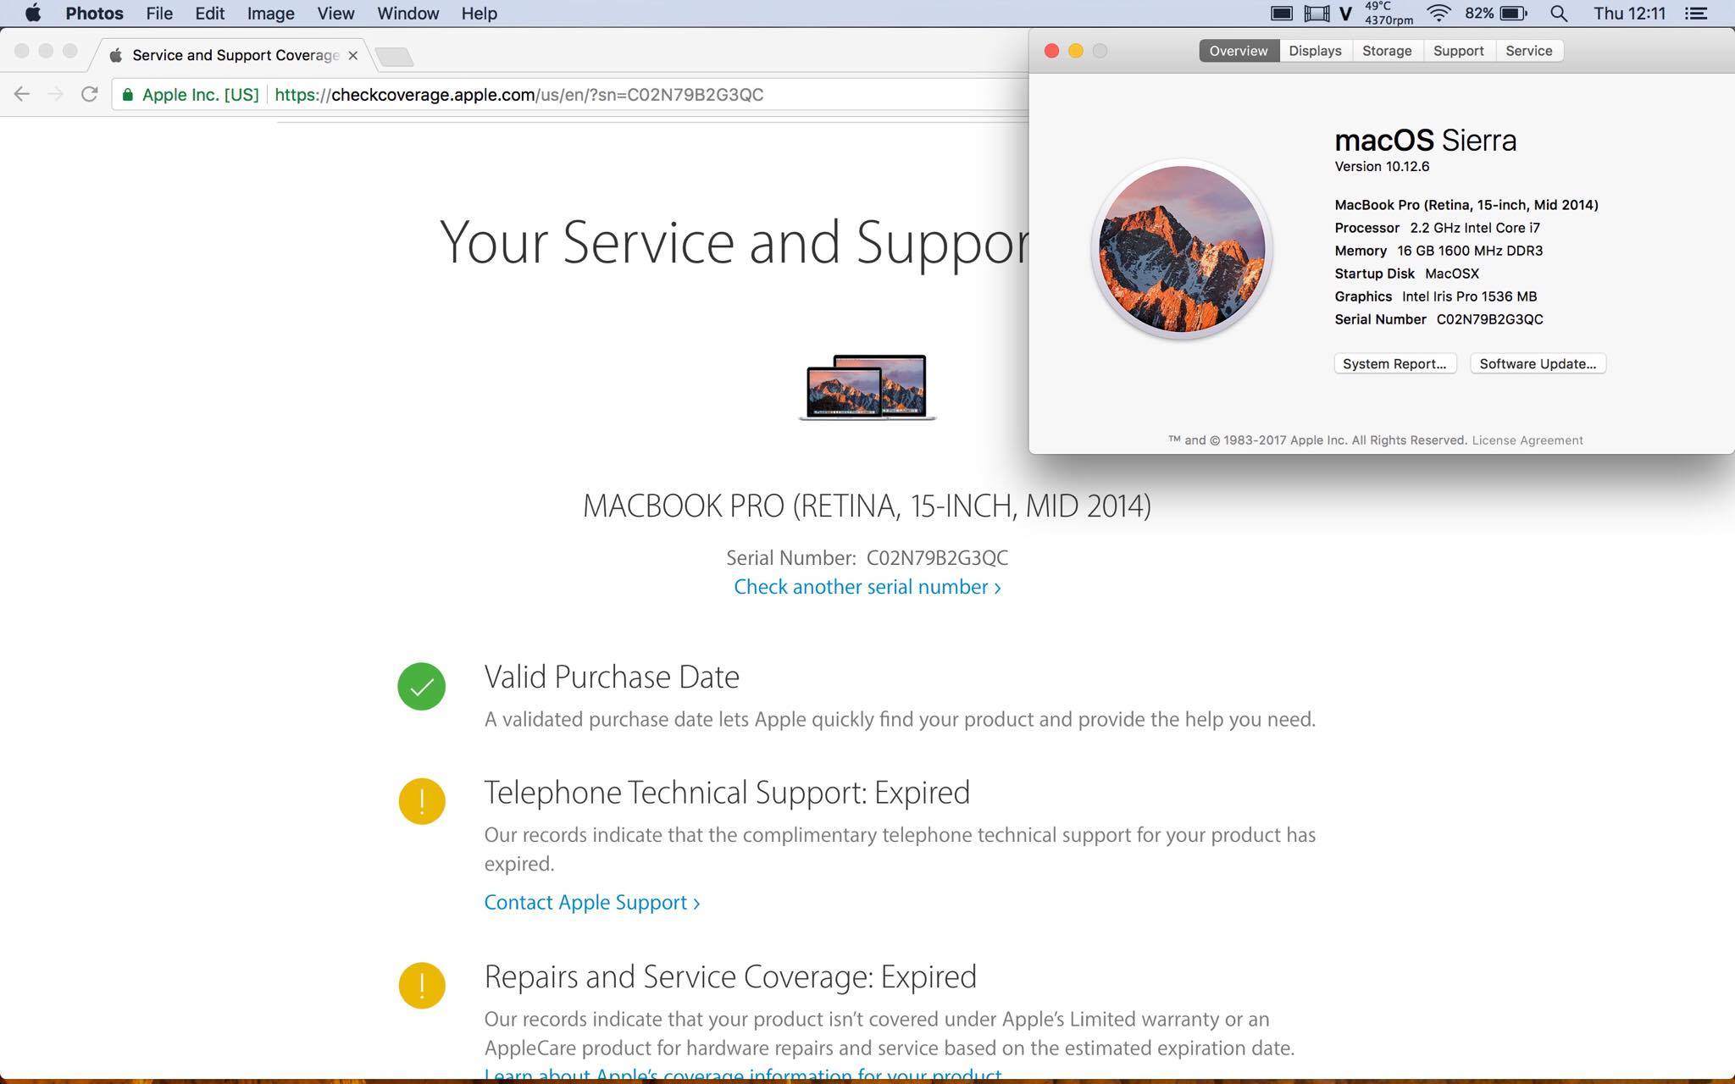Viewport: 1735px width, 1084px height.
Task: Open the Window menu
Action: pyautogui.click(x=407, y=14)
